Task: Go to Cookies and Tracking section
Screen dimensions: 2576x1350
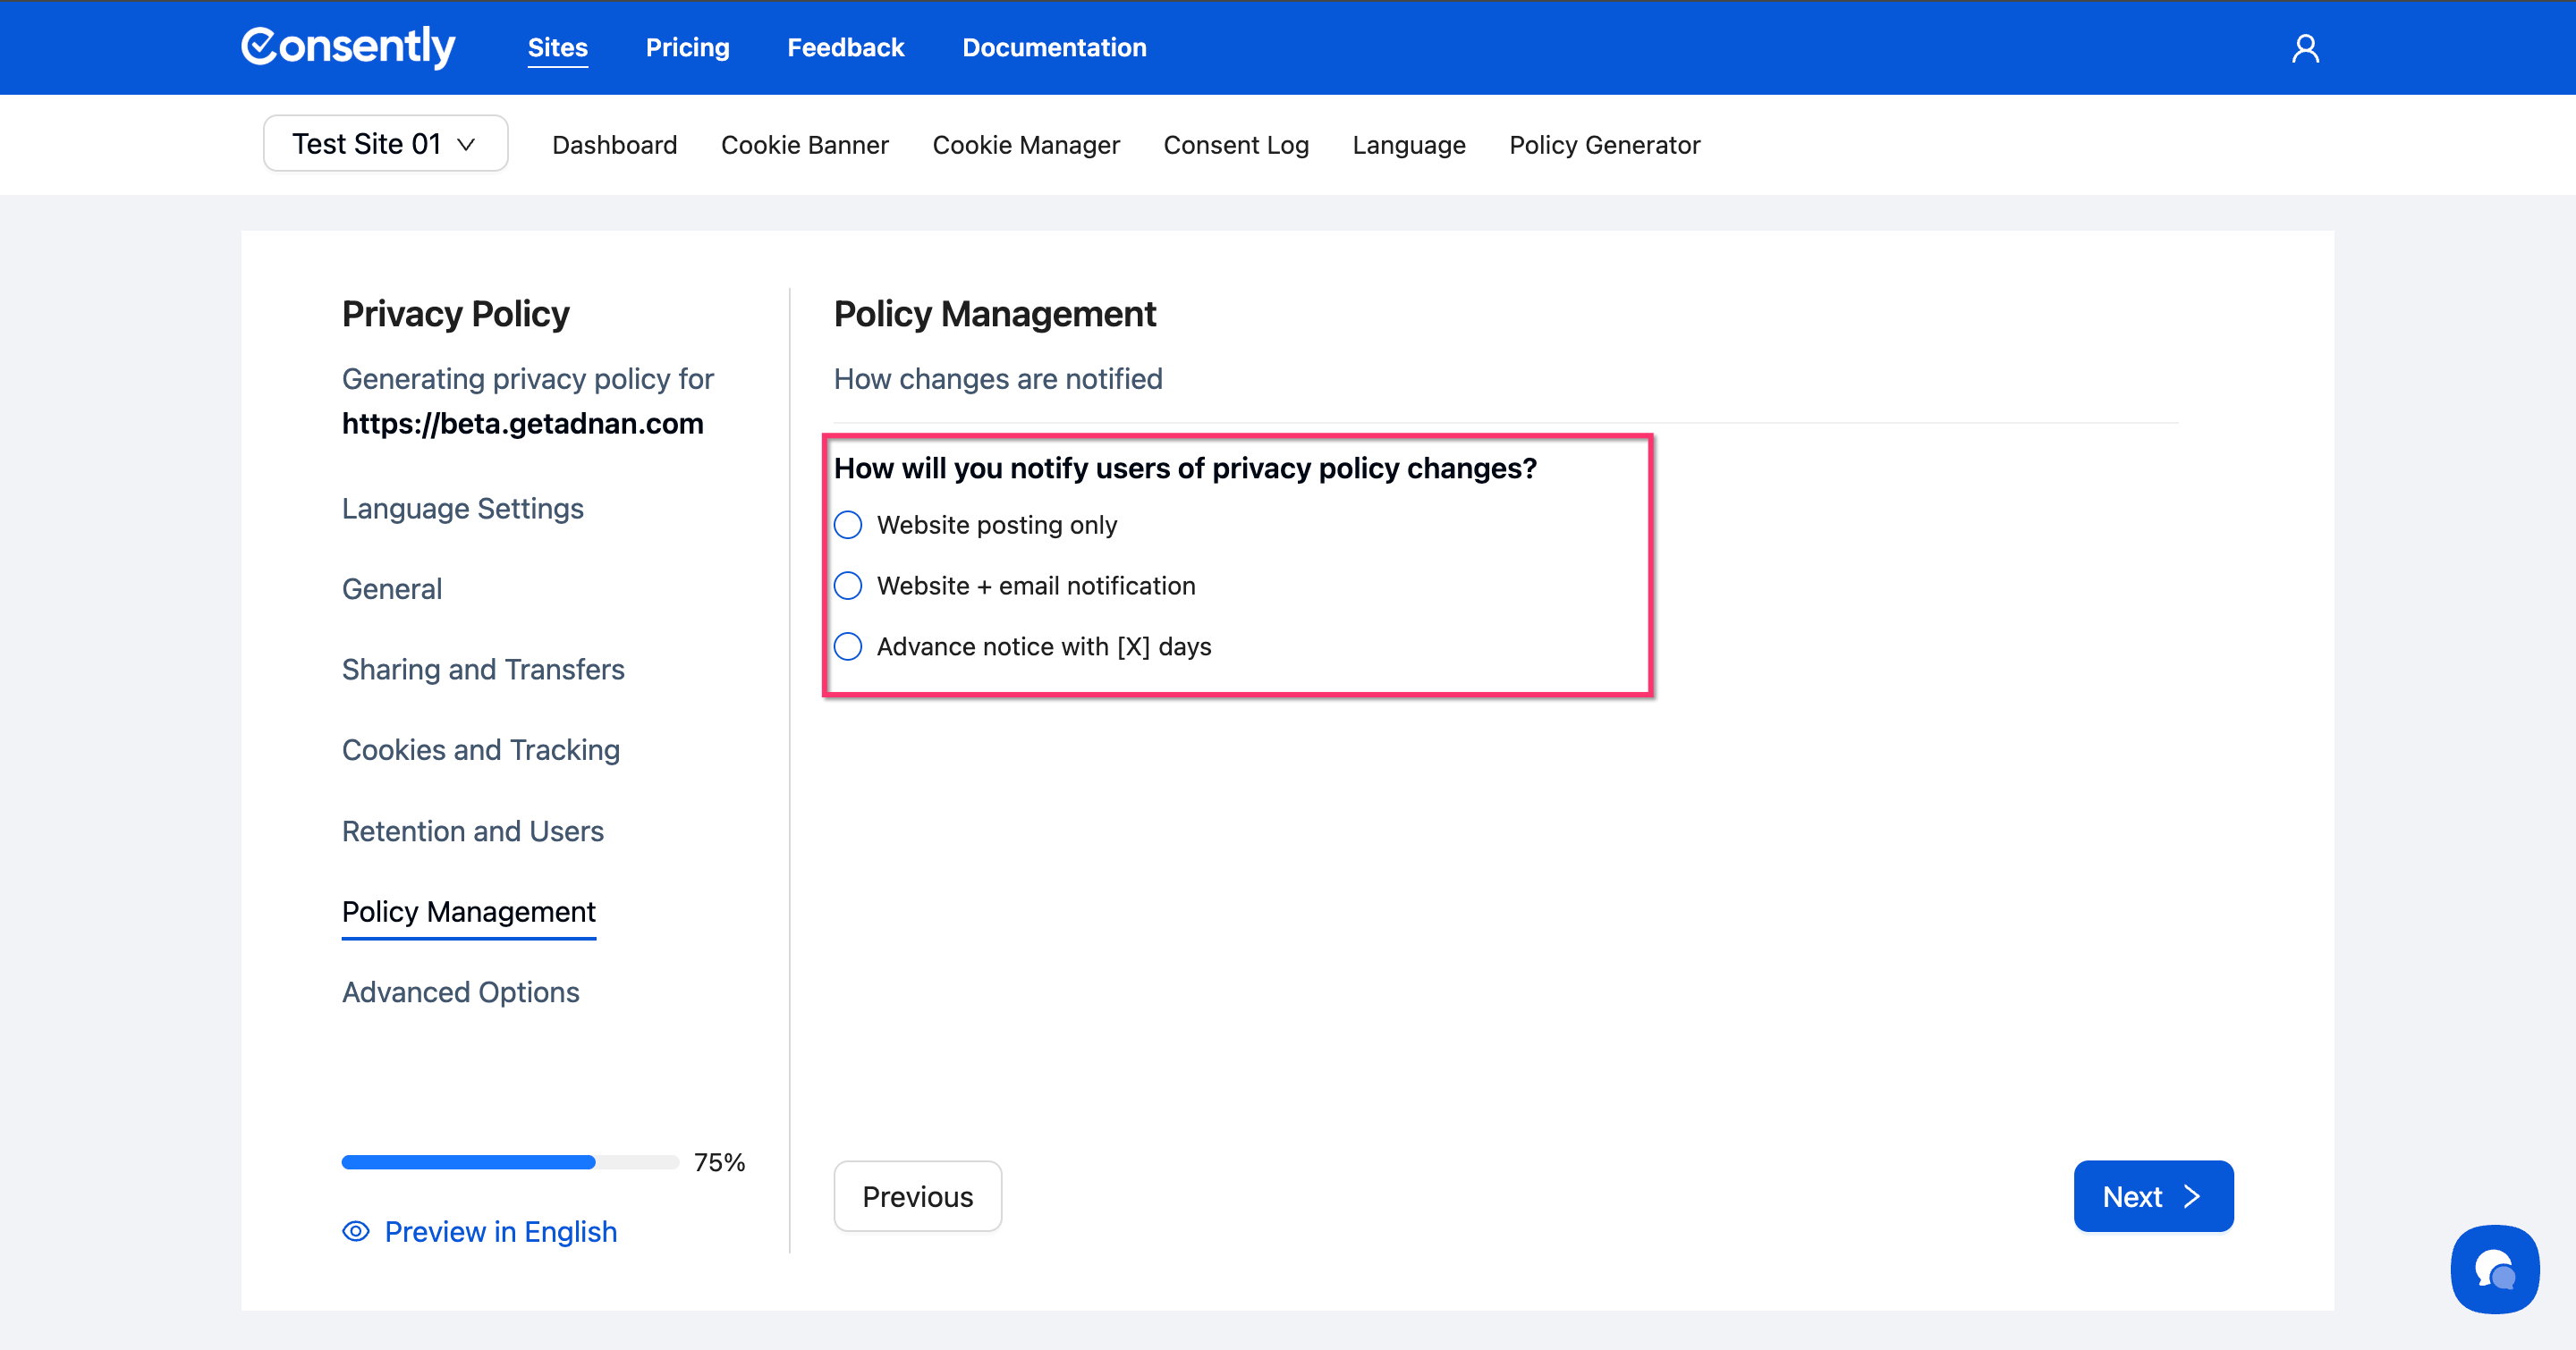Action: point(480,749)
